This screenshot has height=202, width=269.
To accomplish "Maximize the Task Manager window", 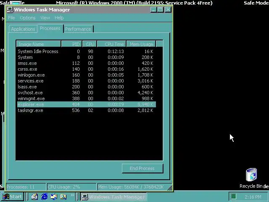I will (x=160, y=9).
